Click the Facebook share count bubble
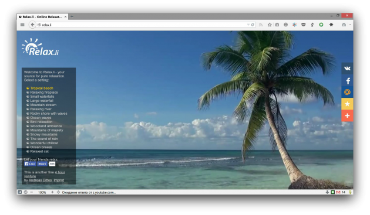Screen dimensions: 370x215 point(52,164)
